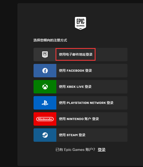The image size is (143, 167).
Task: Click the green Xbox logo icon
Action: [45, 87]
